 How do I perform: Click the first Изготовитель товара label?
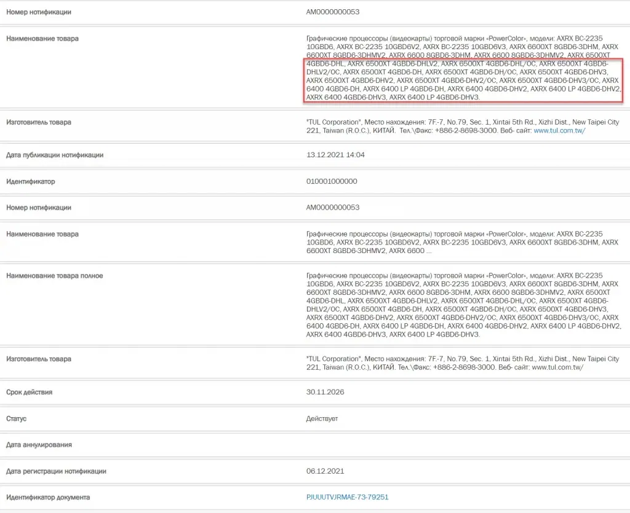pyautogui.click(x=39, y=122)
